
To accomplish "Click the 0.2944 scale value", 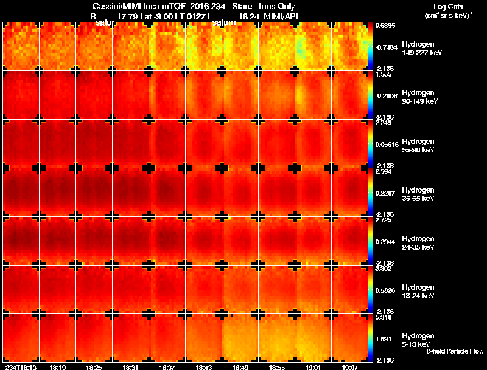I will (x=385, y=242).
